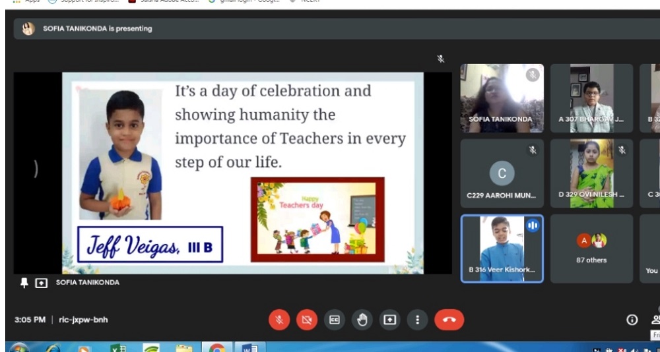Screen dimensions: 660x352
Task: Raise your hand in the meeting
Action: click(x=362, y=320)
